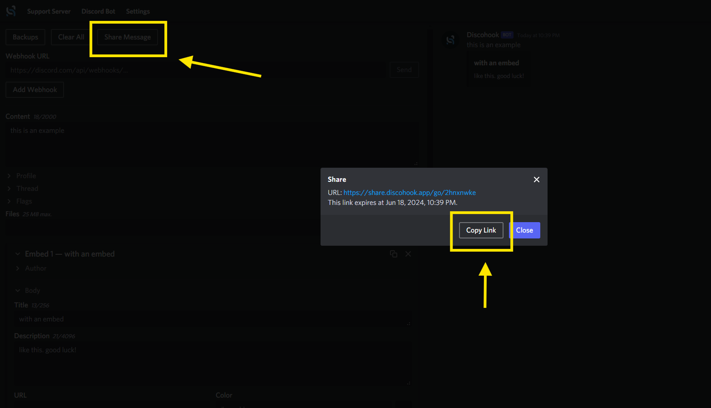Open the Discord Bot menu item
711x408 pixels.
coord(98,11)
